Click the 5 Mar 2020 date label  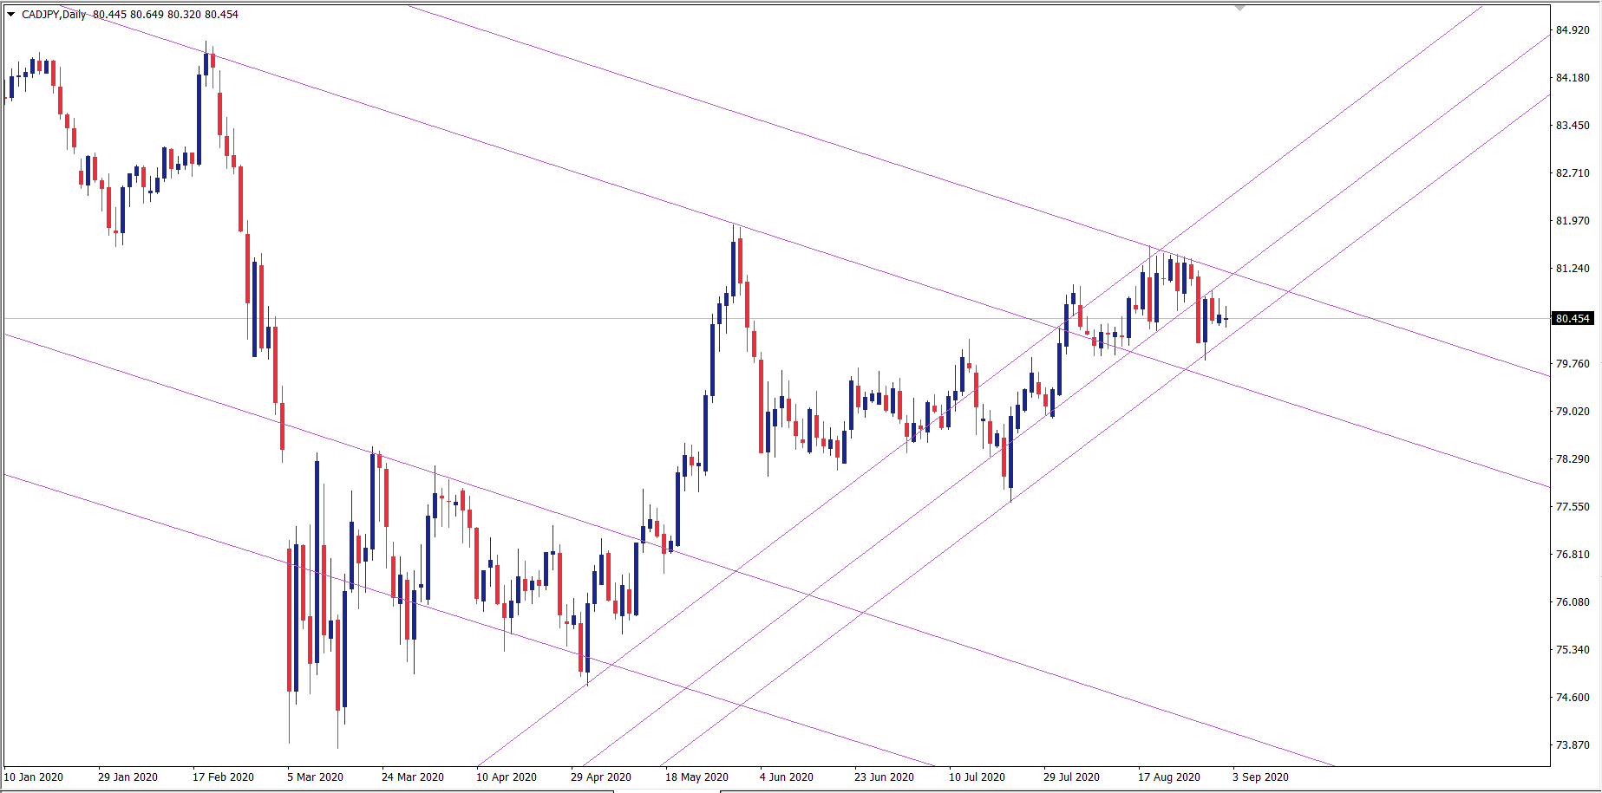point(315,777)
